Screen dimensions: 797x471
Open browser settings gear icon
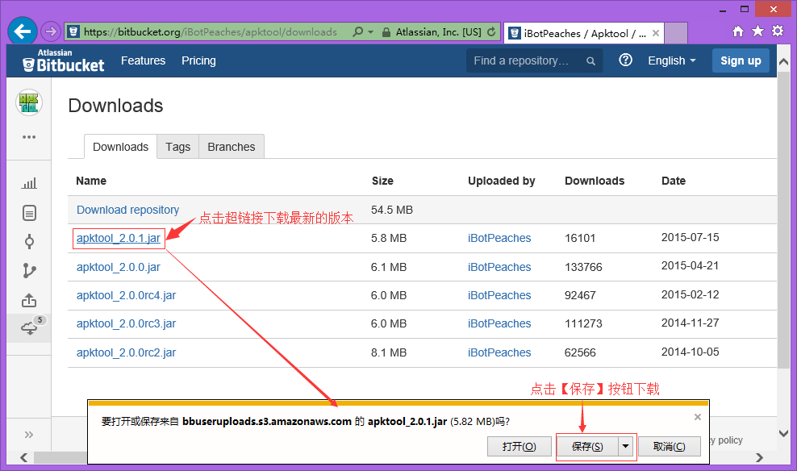[x=778, y=31]
